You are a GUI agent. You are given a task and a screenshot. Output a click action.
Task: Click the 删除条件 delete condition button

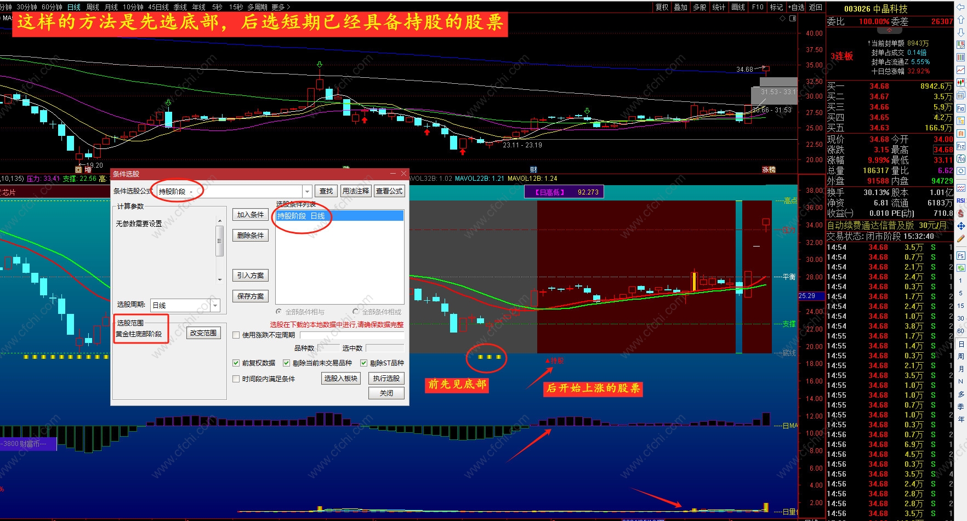click(x=251, y=236)
